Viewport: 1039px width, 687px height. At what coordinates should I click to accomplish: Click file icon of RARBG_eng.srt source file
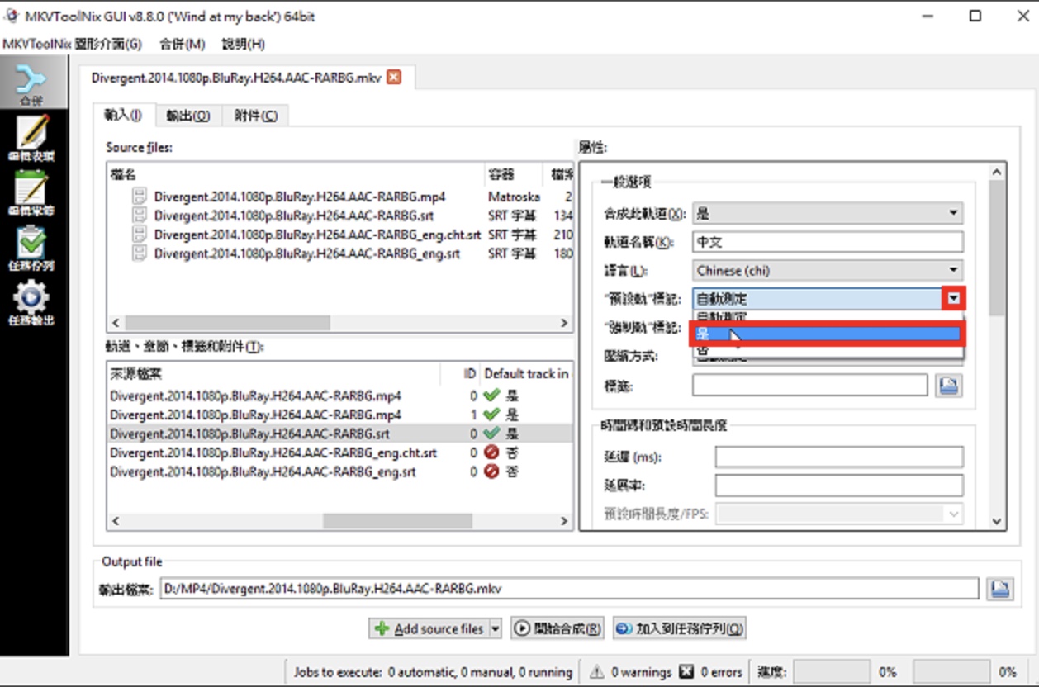[140, 253]
